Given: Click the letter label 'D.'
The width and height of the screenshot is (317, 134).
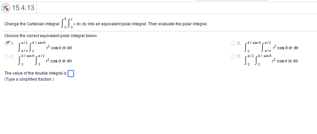Looking at the screenshot, I should coord(239,56).
